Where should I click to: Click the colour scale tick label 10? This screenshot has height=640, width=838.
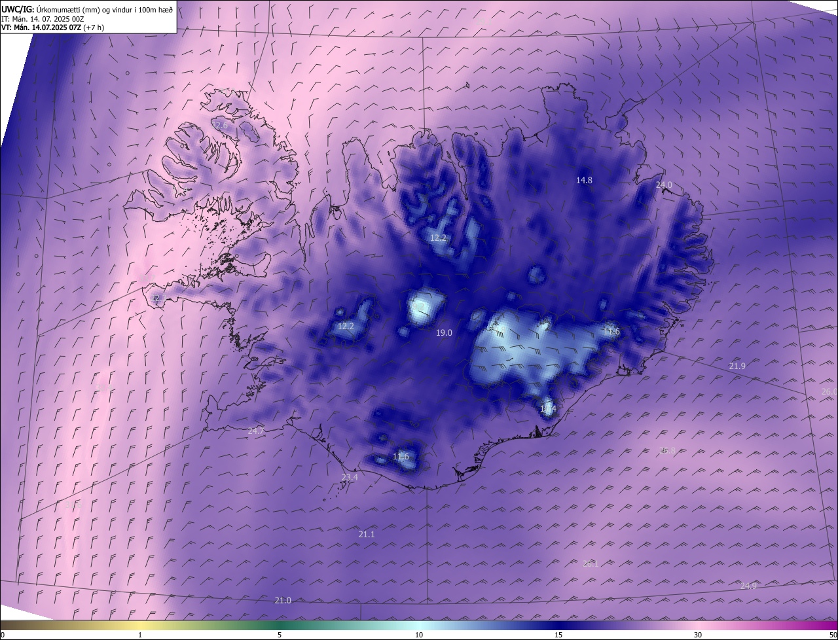point(419,635)
